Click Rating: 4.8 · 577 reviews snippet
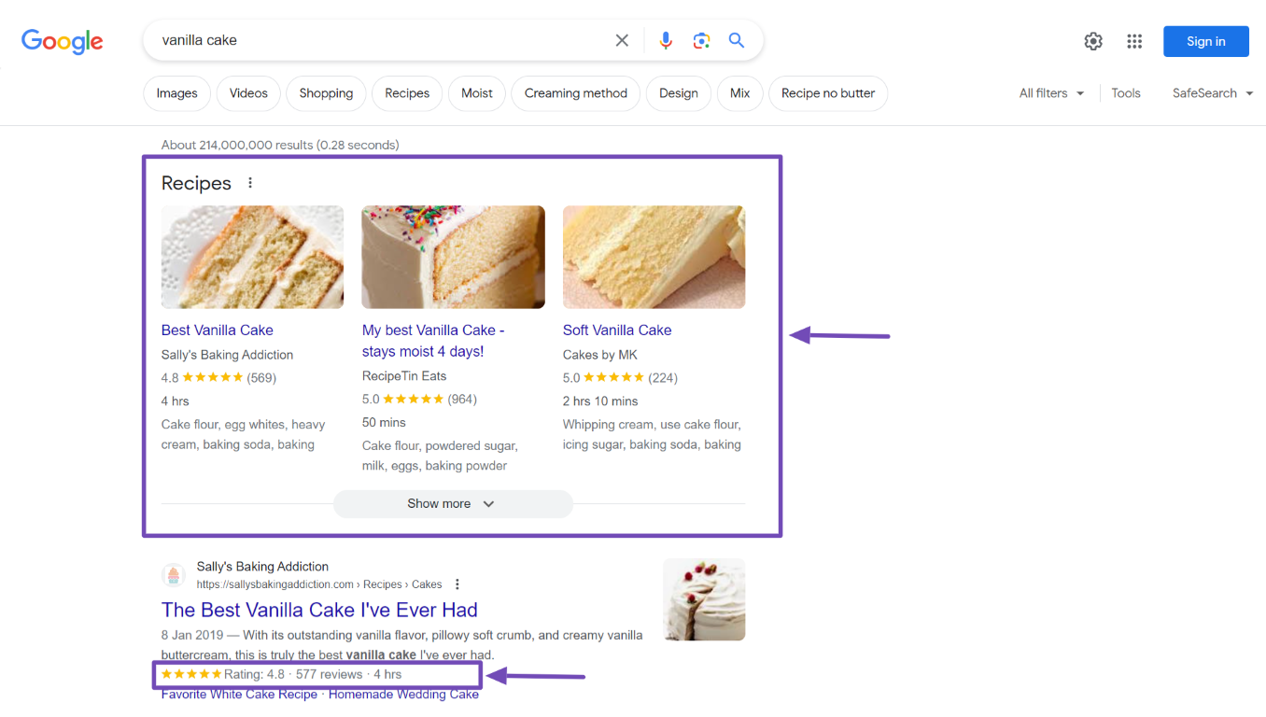This screenshot has width=1266, height=717. pos(281,674)
